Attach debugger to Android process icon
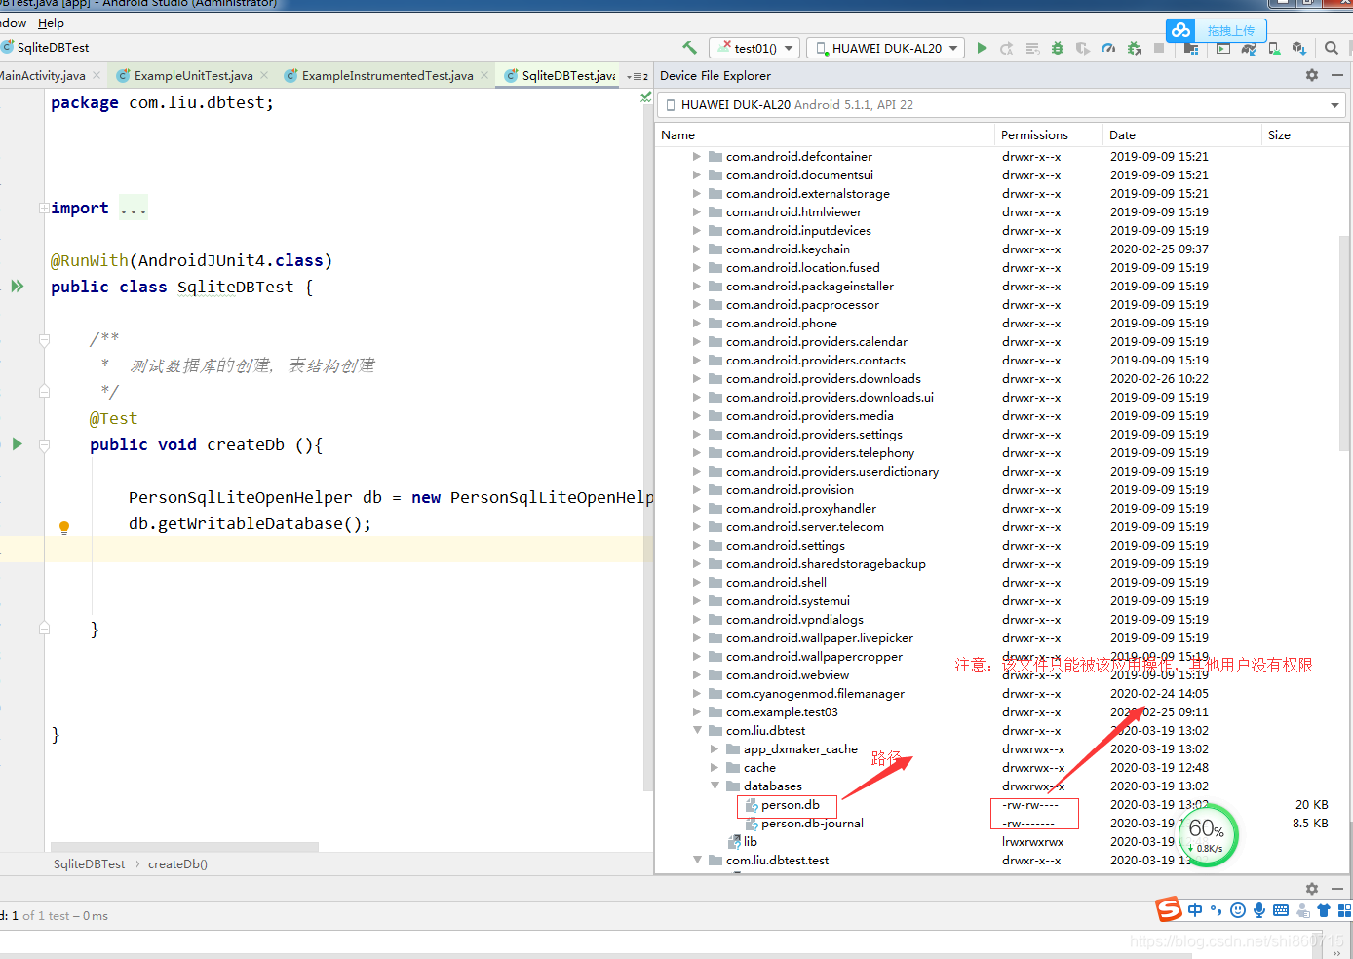 click(x=1134, y=48)
